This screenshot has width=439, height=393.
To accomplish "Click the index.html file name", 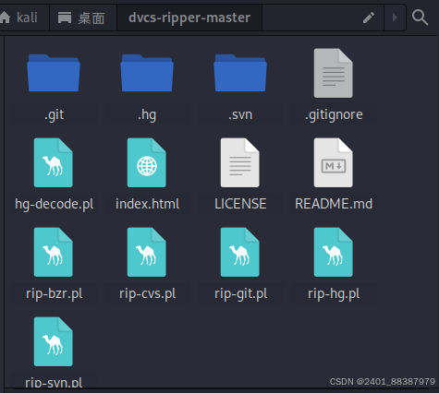I will (147, 204).
